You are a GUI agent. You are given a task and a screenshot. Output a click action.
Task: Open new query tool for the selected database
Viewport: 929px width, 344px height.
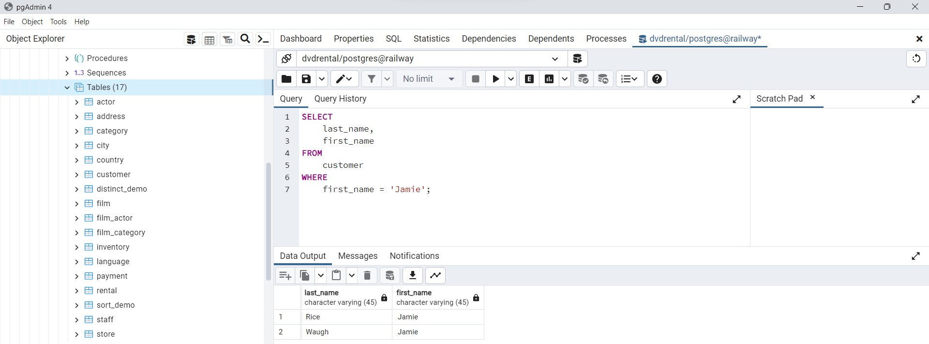tap(577, 59)
